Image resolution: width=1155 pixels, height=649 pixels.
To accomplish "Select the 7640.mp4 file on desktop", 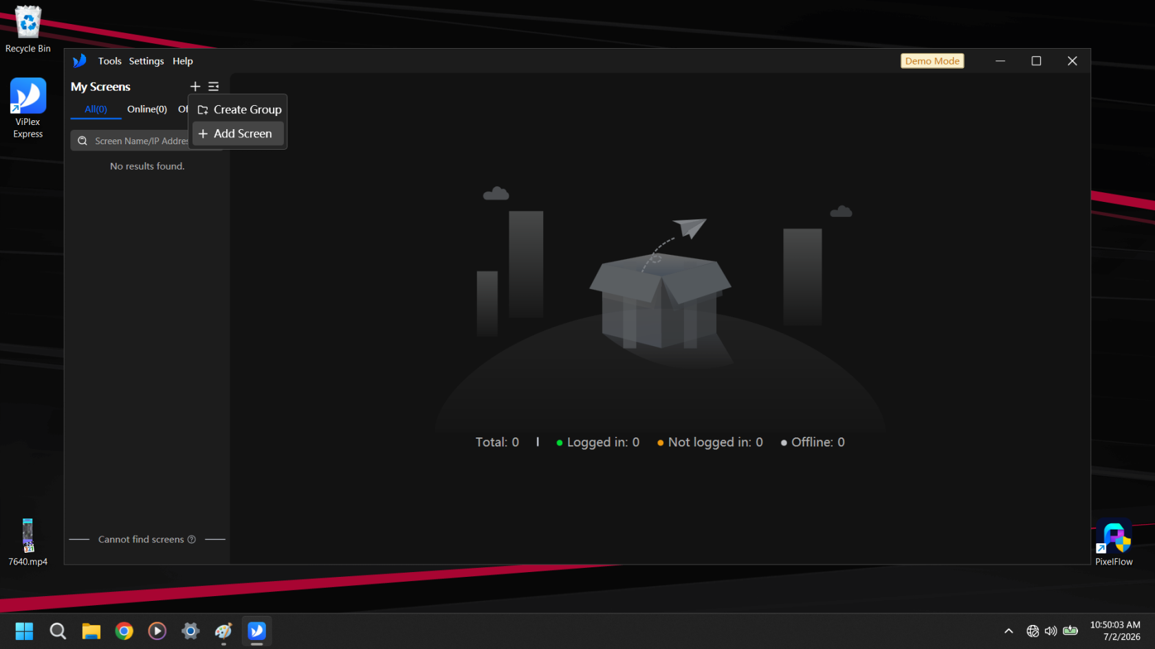I will coord(28,543).
